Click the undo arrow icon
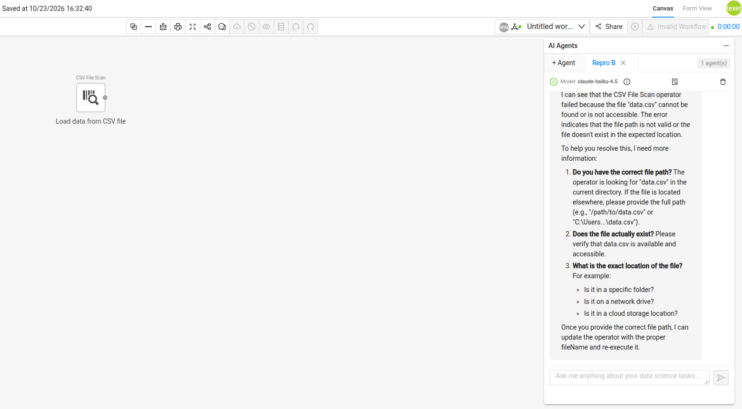The height and width of the screenshot is (409, 742). tap(296, 27)
